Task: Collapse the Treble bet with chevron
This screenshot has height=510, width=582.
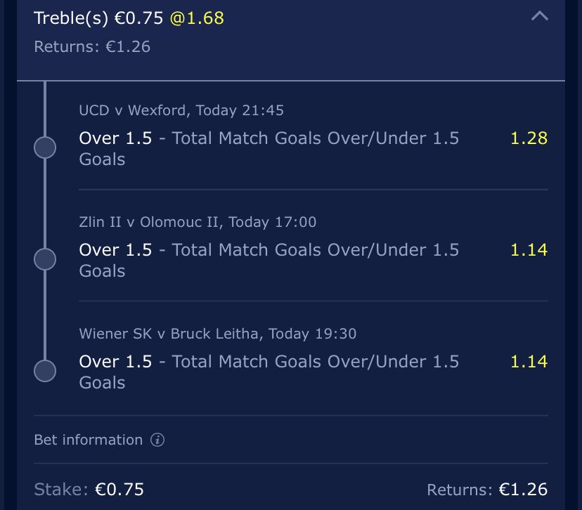Action: 539,16
